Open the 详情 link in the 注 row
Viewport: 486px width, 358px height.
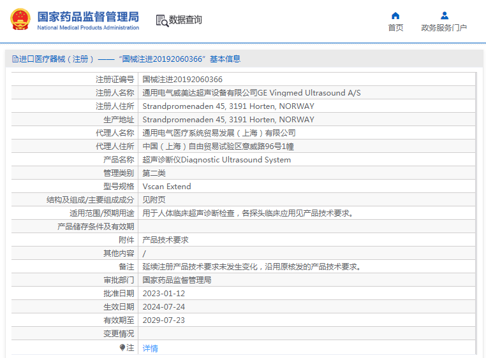point(150,348)
